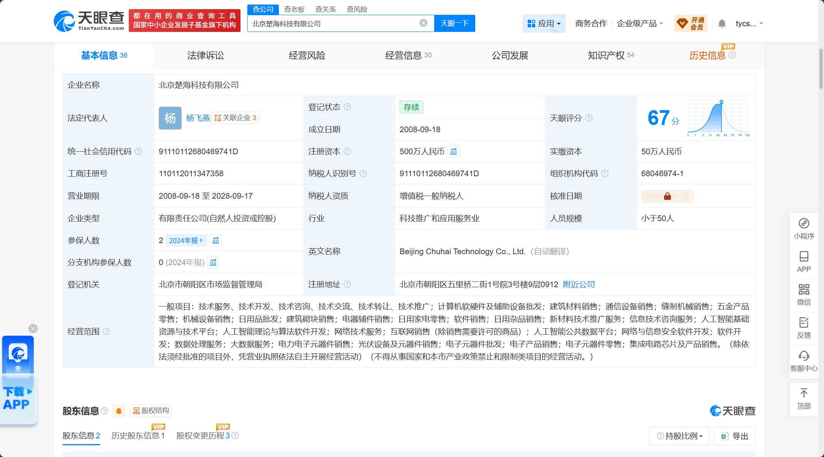The width and height of the screenshot is (824, 457).
Task: Open the 2024年报 selector
Action: pos(186,240)
